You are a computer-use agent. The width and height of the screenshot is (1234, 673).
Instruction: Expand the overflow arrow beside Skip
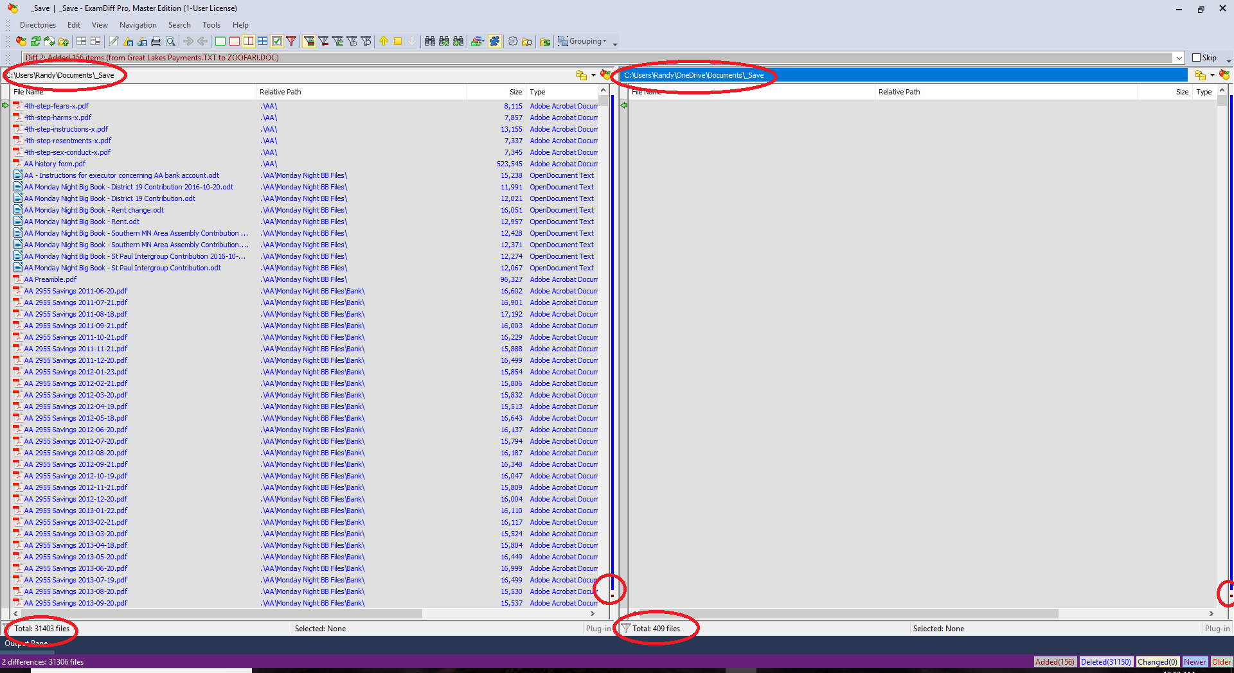point(1228,60)
